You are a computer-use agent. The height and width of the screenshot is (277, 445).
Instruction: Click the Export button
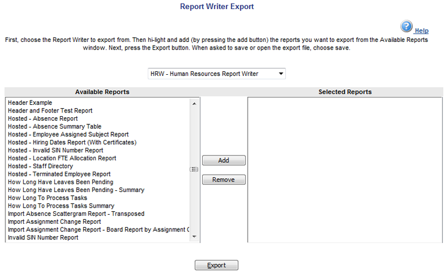216,265
